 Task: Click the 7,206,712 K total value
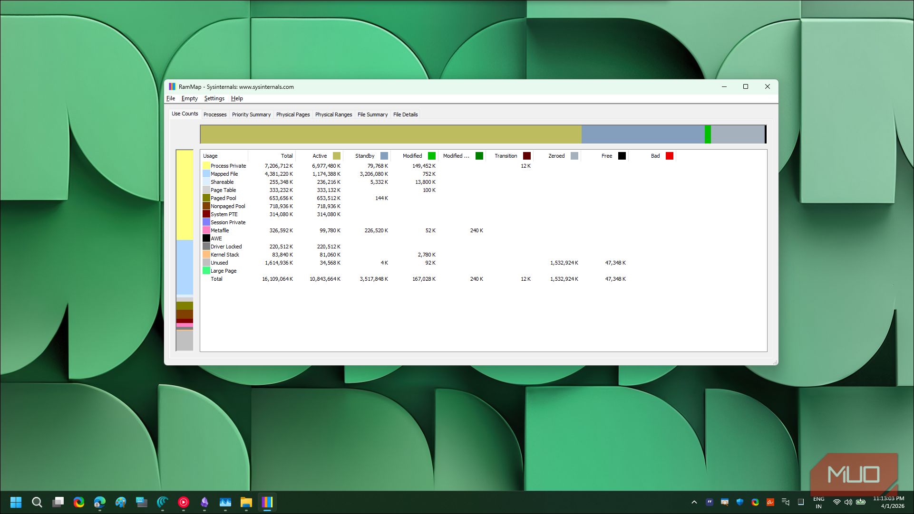point(279,166)
